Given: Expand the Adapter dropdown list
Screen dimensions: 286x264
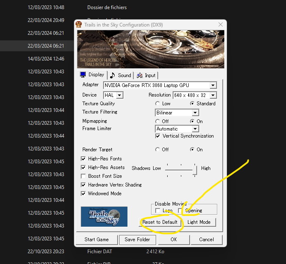Looking at the screenshot, I should pos(213,85).
